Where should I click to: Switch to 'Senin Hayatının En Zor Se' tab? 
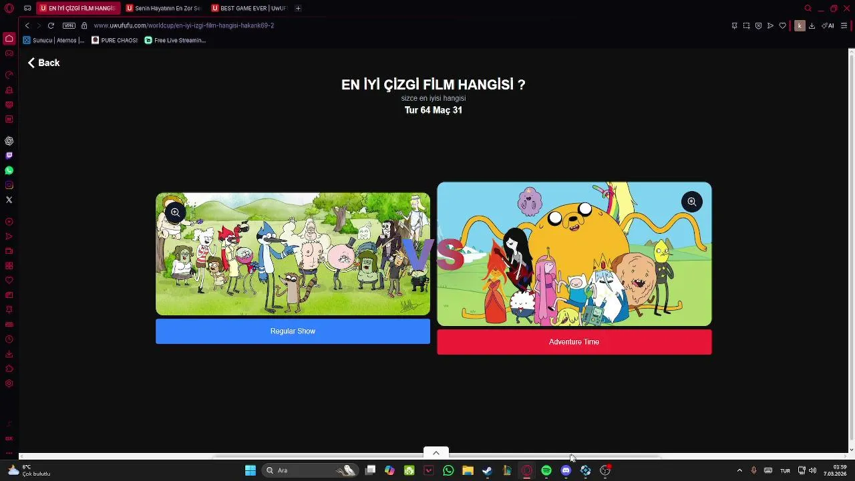pyautogui.click(x=164, y=8)
